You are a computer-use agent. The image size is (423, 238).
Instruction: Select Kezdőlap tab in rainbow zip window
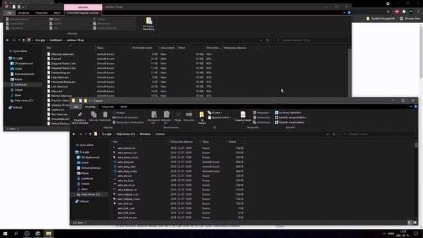[24, 13]
